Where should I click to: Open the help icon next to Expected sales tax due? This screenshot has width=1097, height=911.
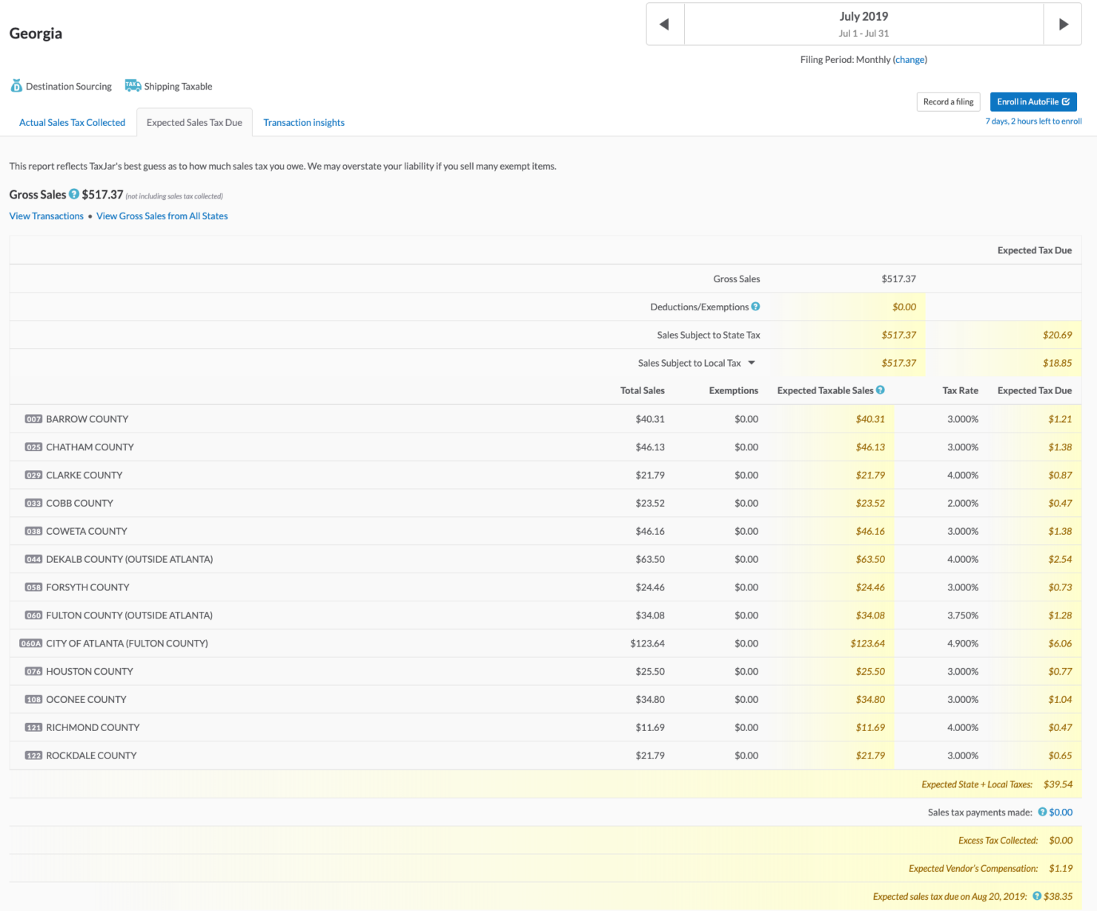click(1038, 895)
